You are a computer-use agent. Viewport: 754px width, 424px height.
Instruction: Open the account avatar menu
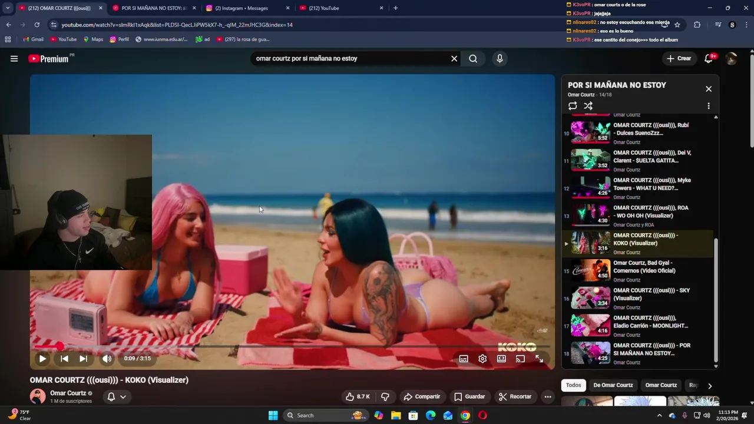point(731,58)
